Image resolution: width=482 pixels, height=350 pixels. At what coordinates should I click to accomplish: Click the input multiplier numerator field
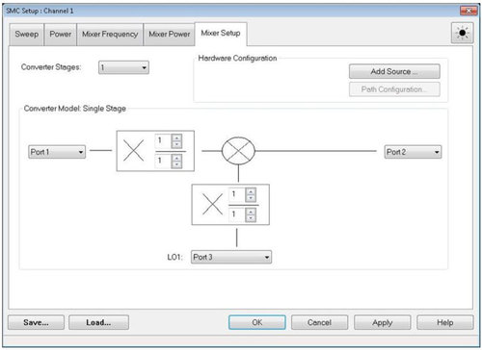[164, 140]
